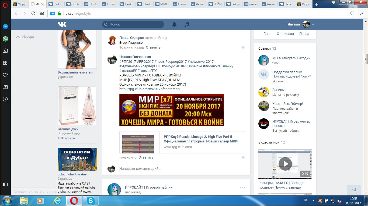Click the Наверх scroll-up chevron

18,37
